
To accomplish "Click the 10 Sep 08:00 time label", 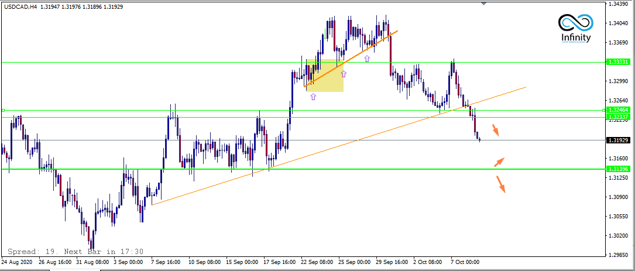I will (x=205, y=262).
